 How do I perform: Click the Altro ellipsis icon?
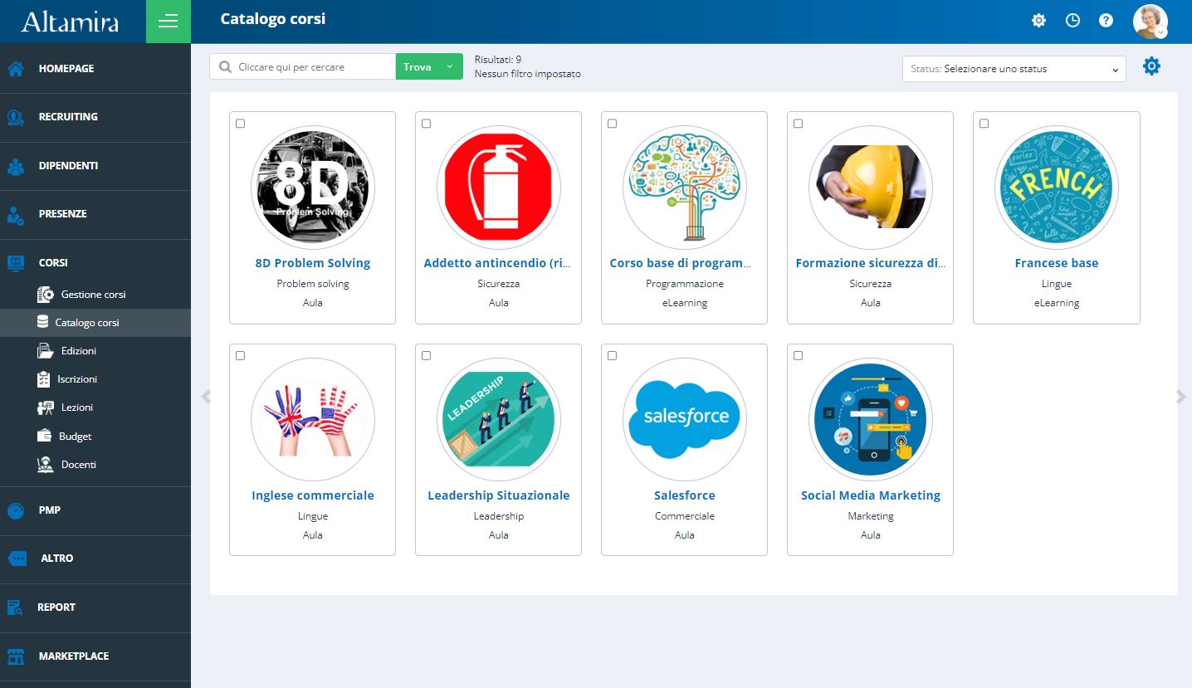tap(17, 559)
